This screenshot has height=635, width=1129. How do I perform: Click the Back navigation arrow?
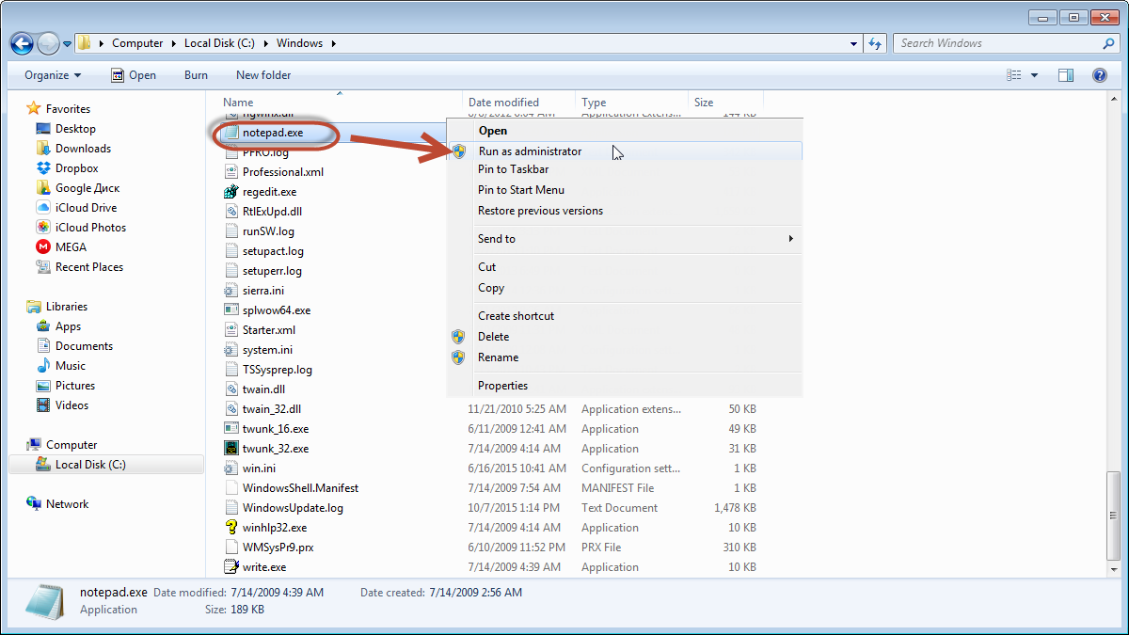pyautogui.click(x=22, y=43)
